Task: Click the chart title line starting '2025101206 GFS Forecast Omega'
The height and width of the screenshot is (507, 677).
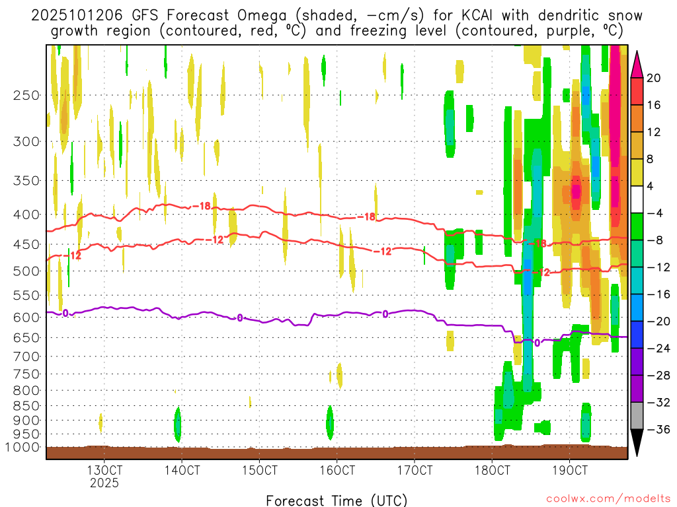Action: pyautogui.click(x=337, y=15)
